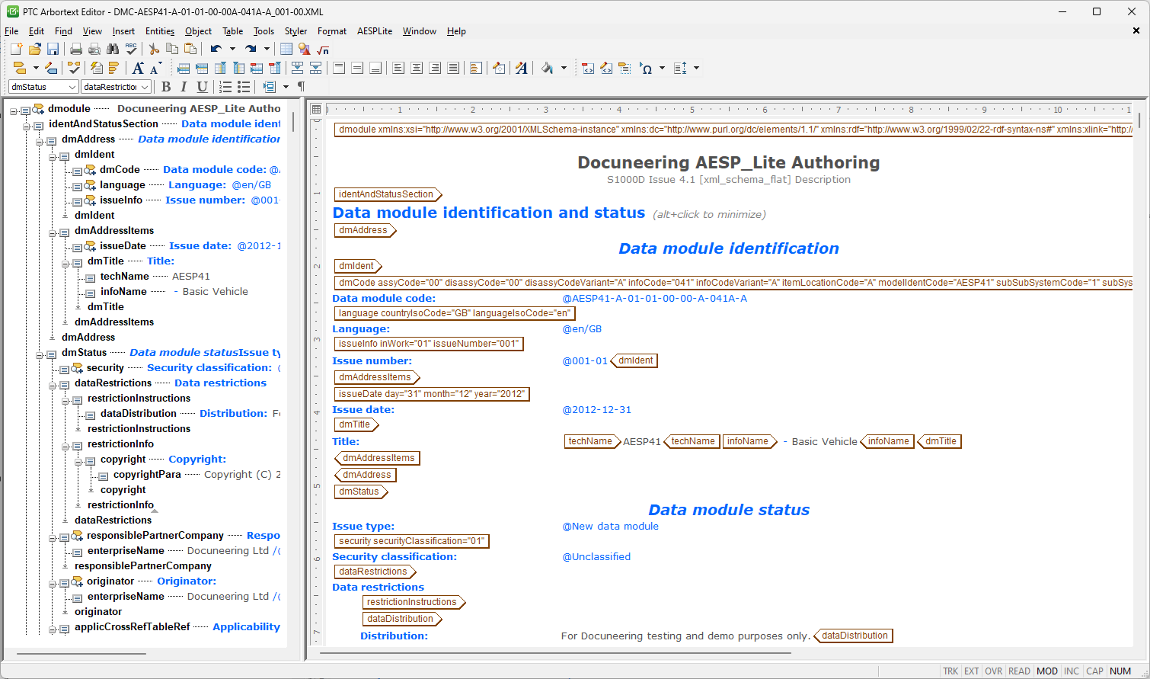Collapse the copyright tree node
Image resolution: width=1150 pixels, height=679 pixels.
coord(78,461)
